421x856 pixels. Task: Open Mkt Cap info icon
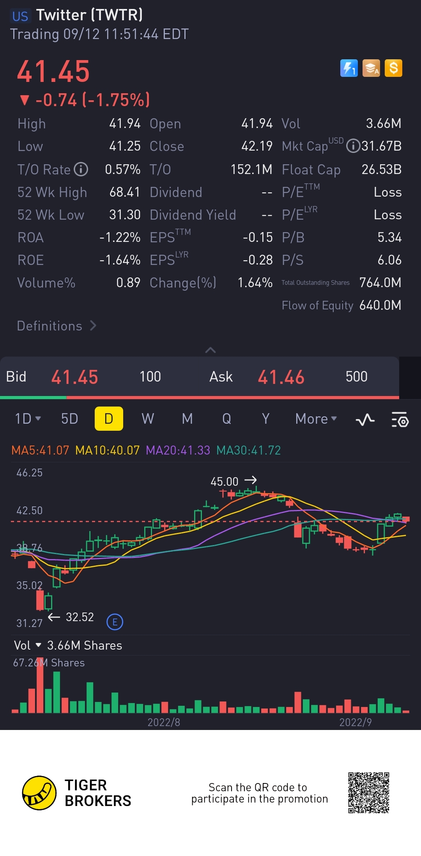pyautogui.click(x=353, y=146)
